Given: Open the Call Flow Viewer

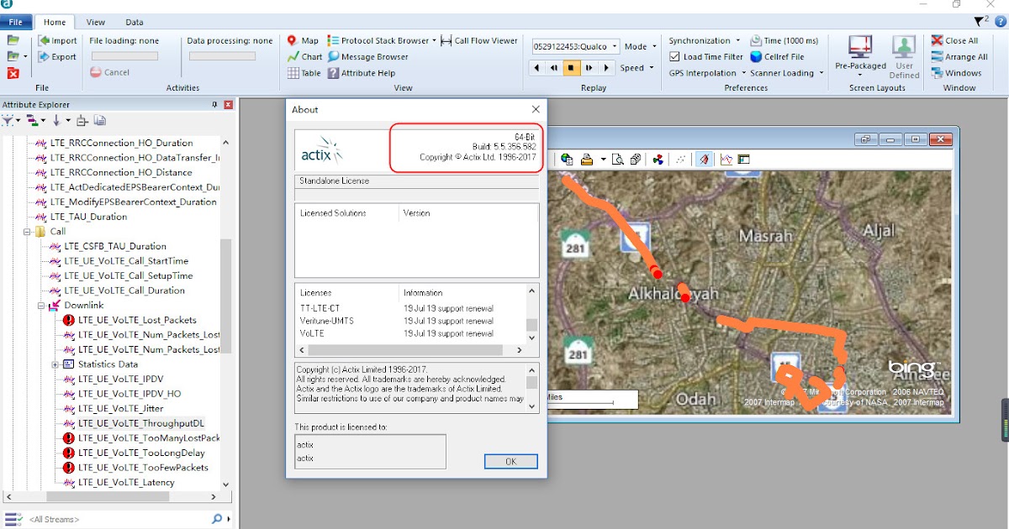Looking at the screenshot, I should pyautogui.click(x=479, y=40).
